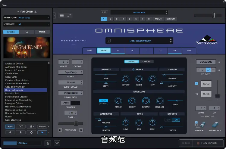Click the GLIDE button
Viewport: 226px width, 149px height.
point(206,94)
